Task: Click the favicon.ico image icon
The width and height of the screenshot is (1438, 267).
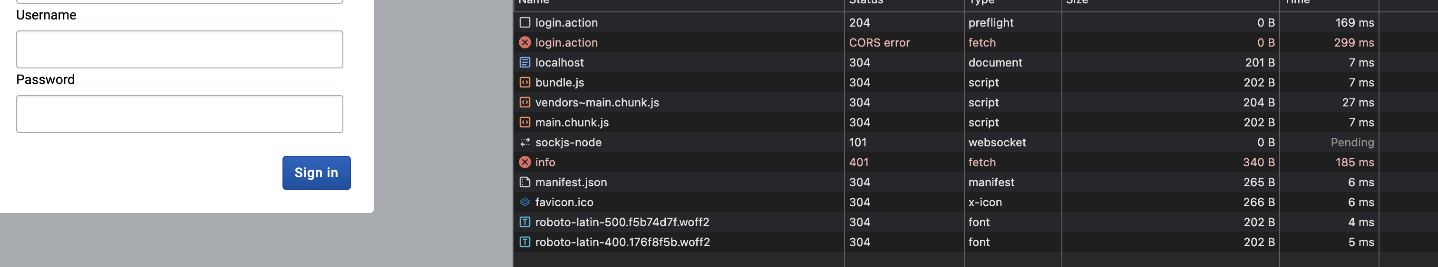Action: (x=525, y=202)
